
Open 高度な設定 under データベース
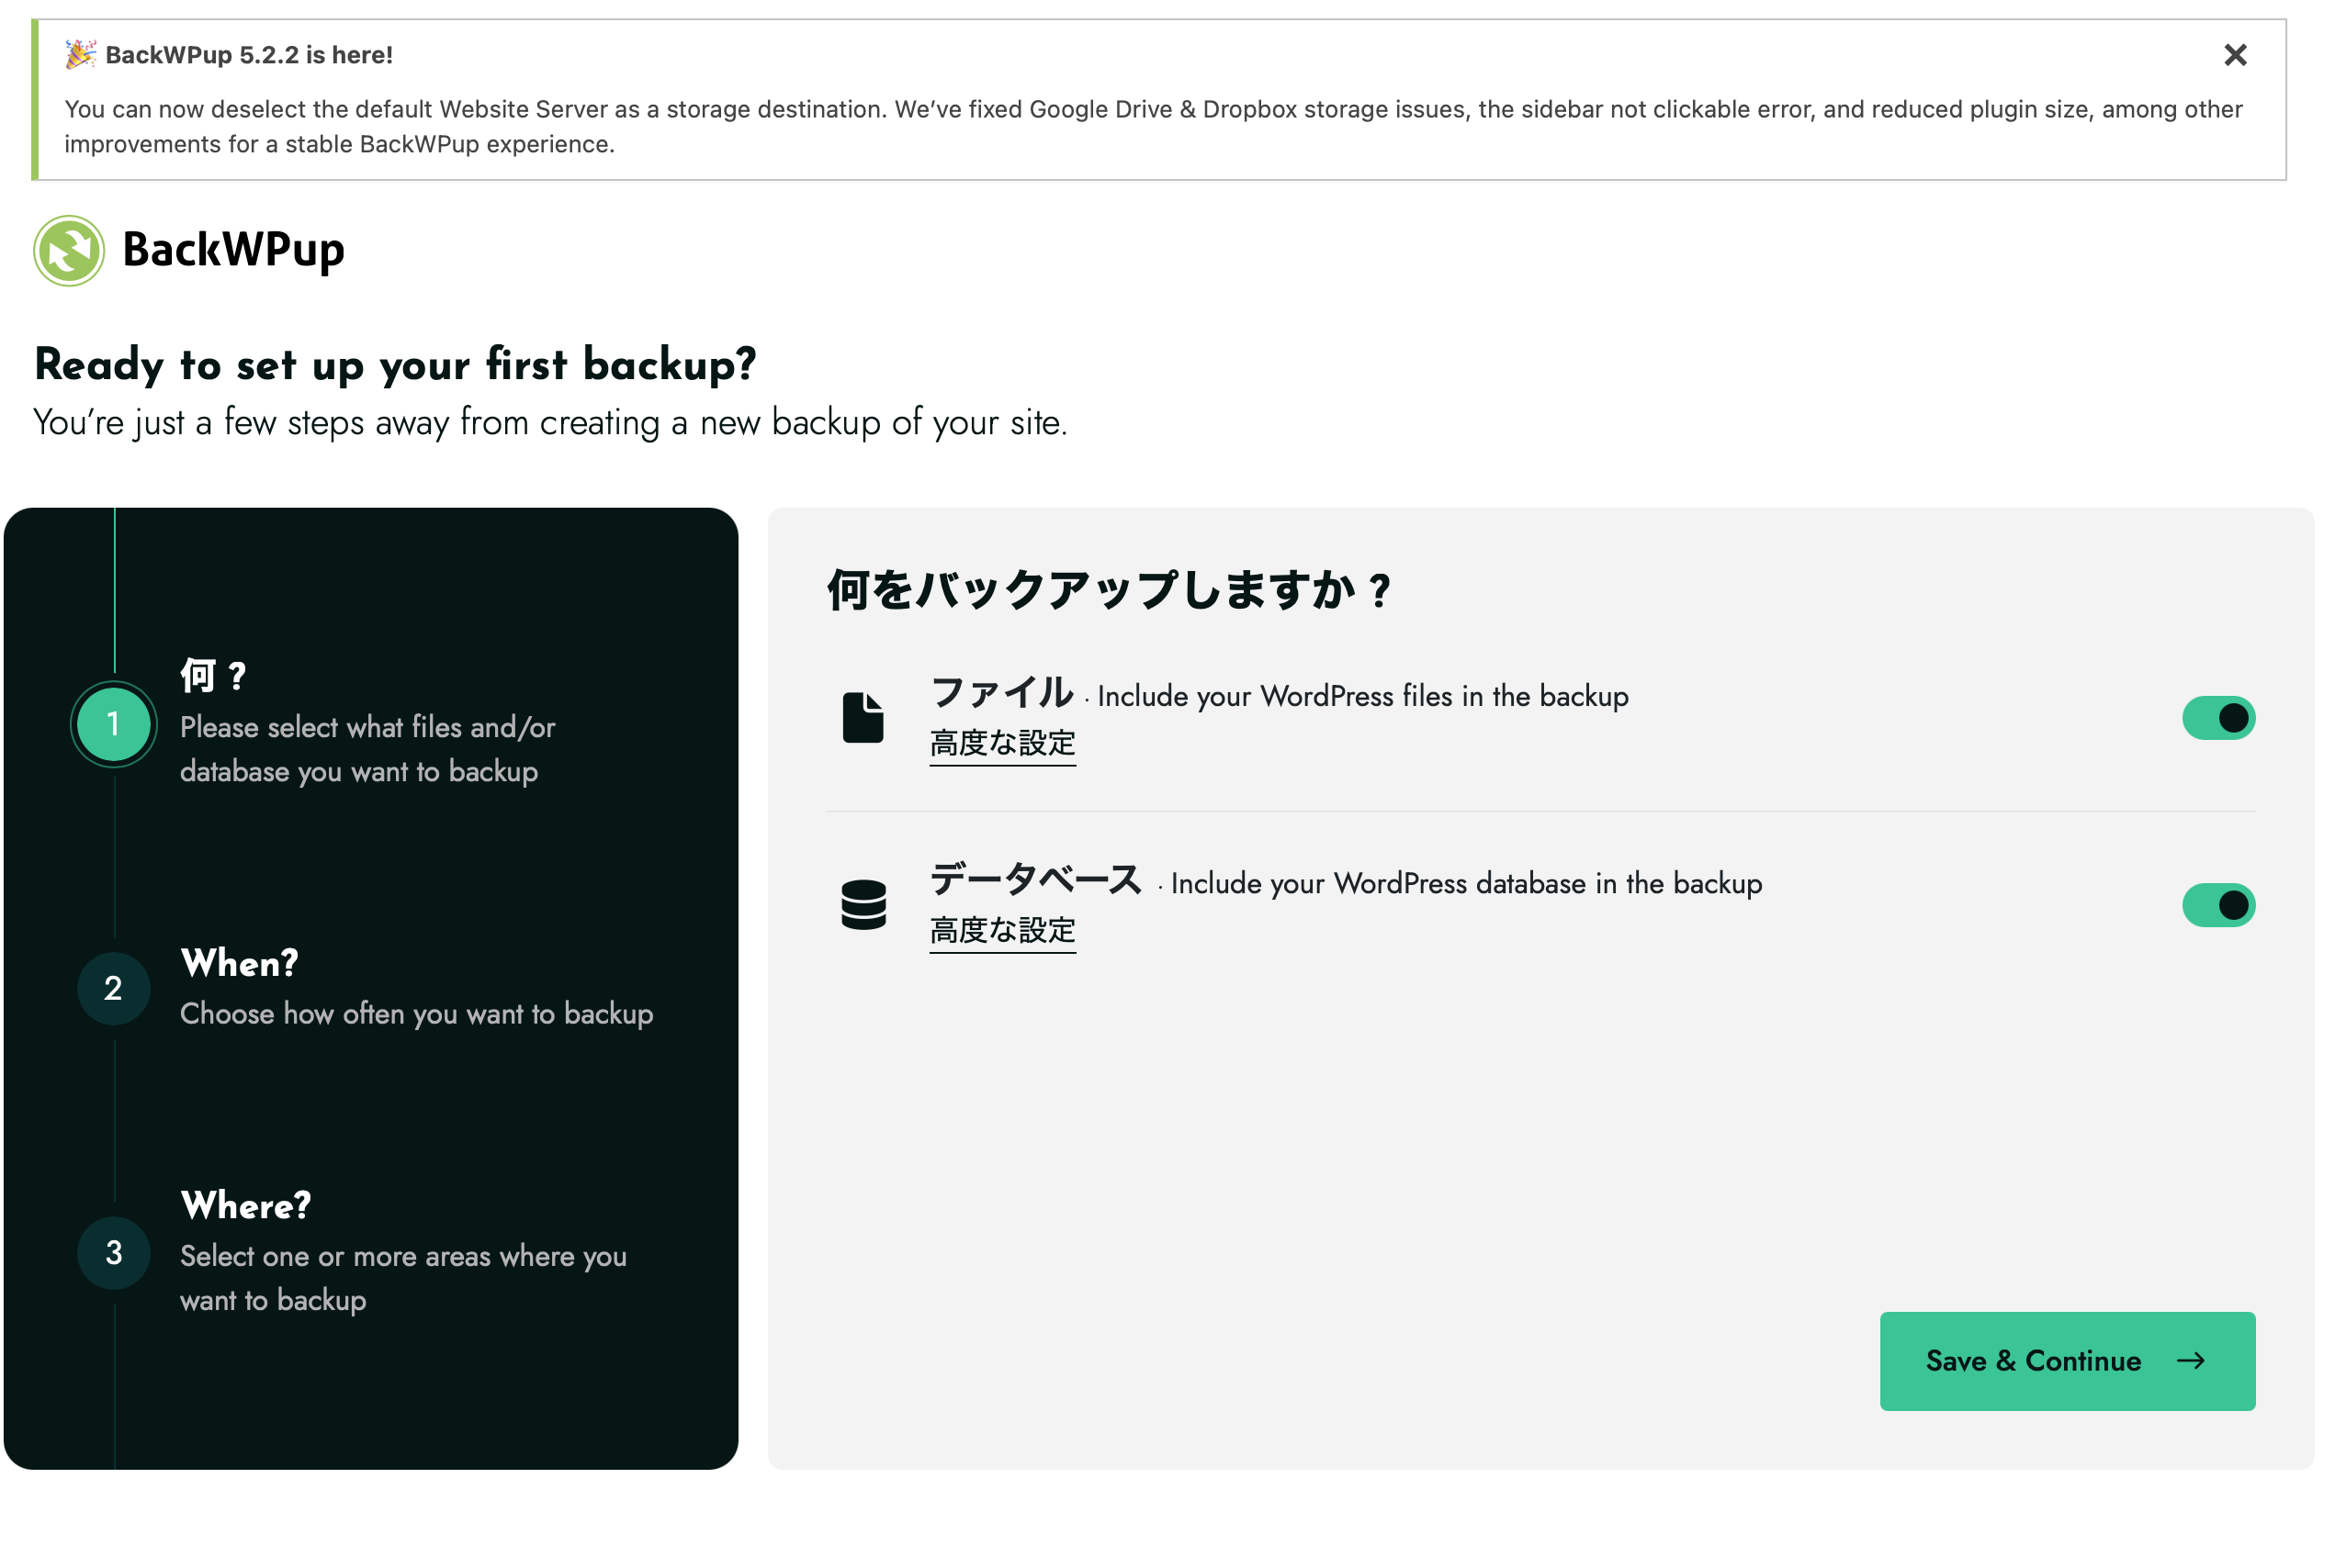point(1002,931)
